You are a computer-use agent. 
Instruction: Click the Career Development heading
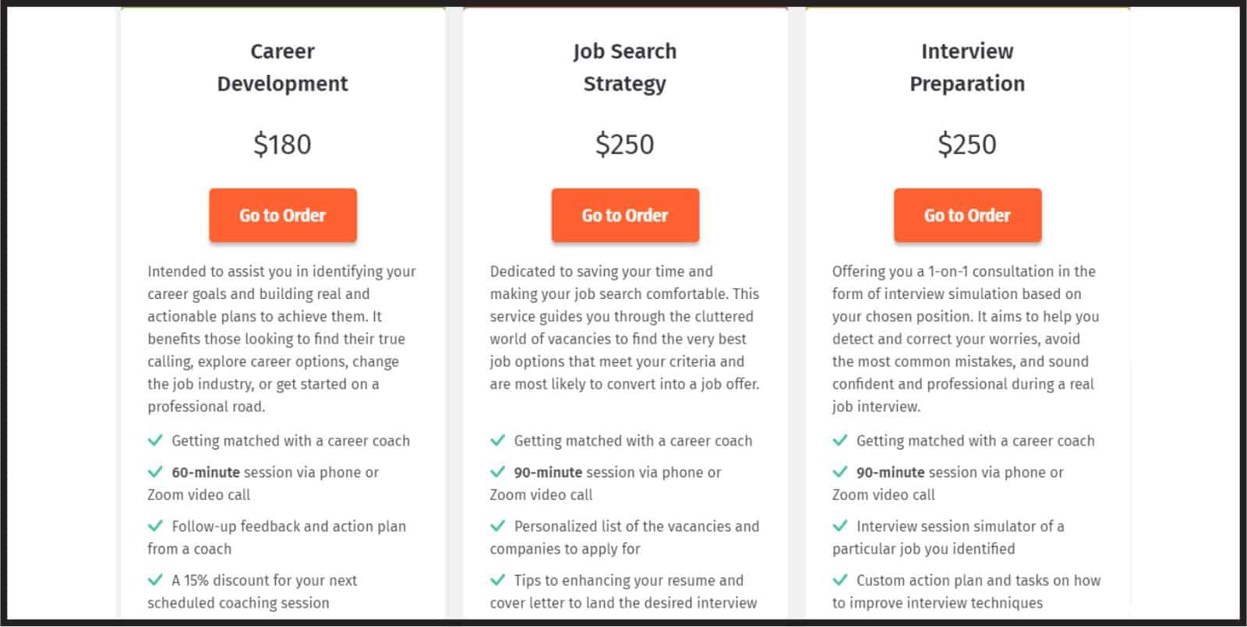click(x=282, y=67)
